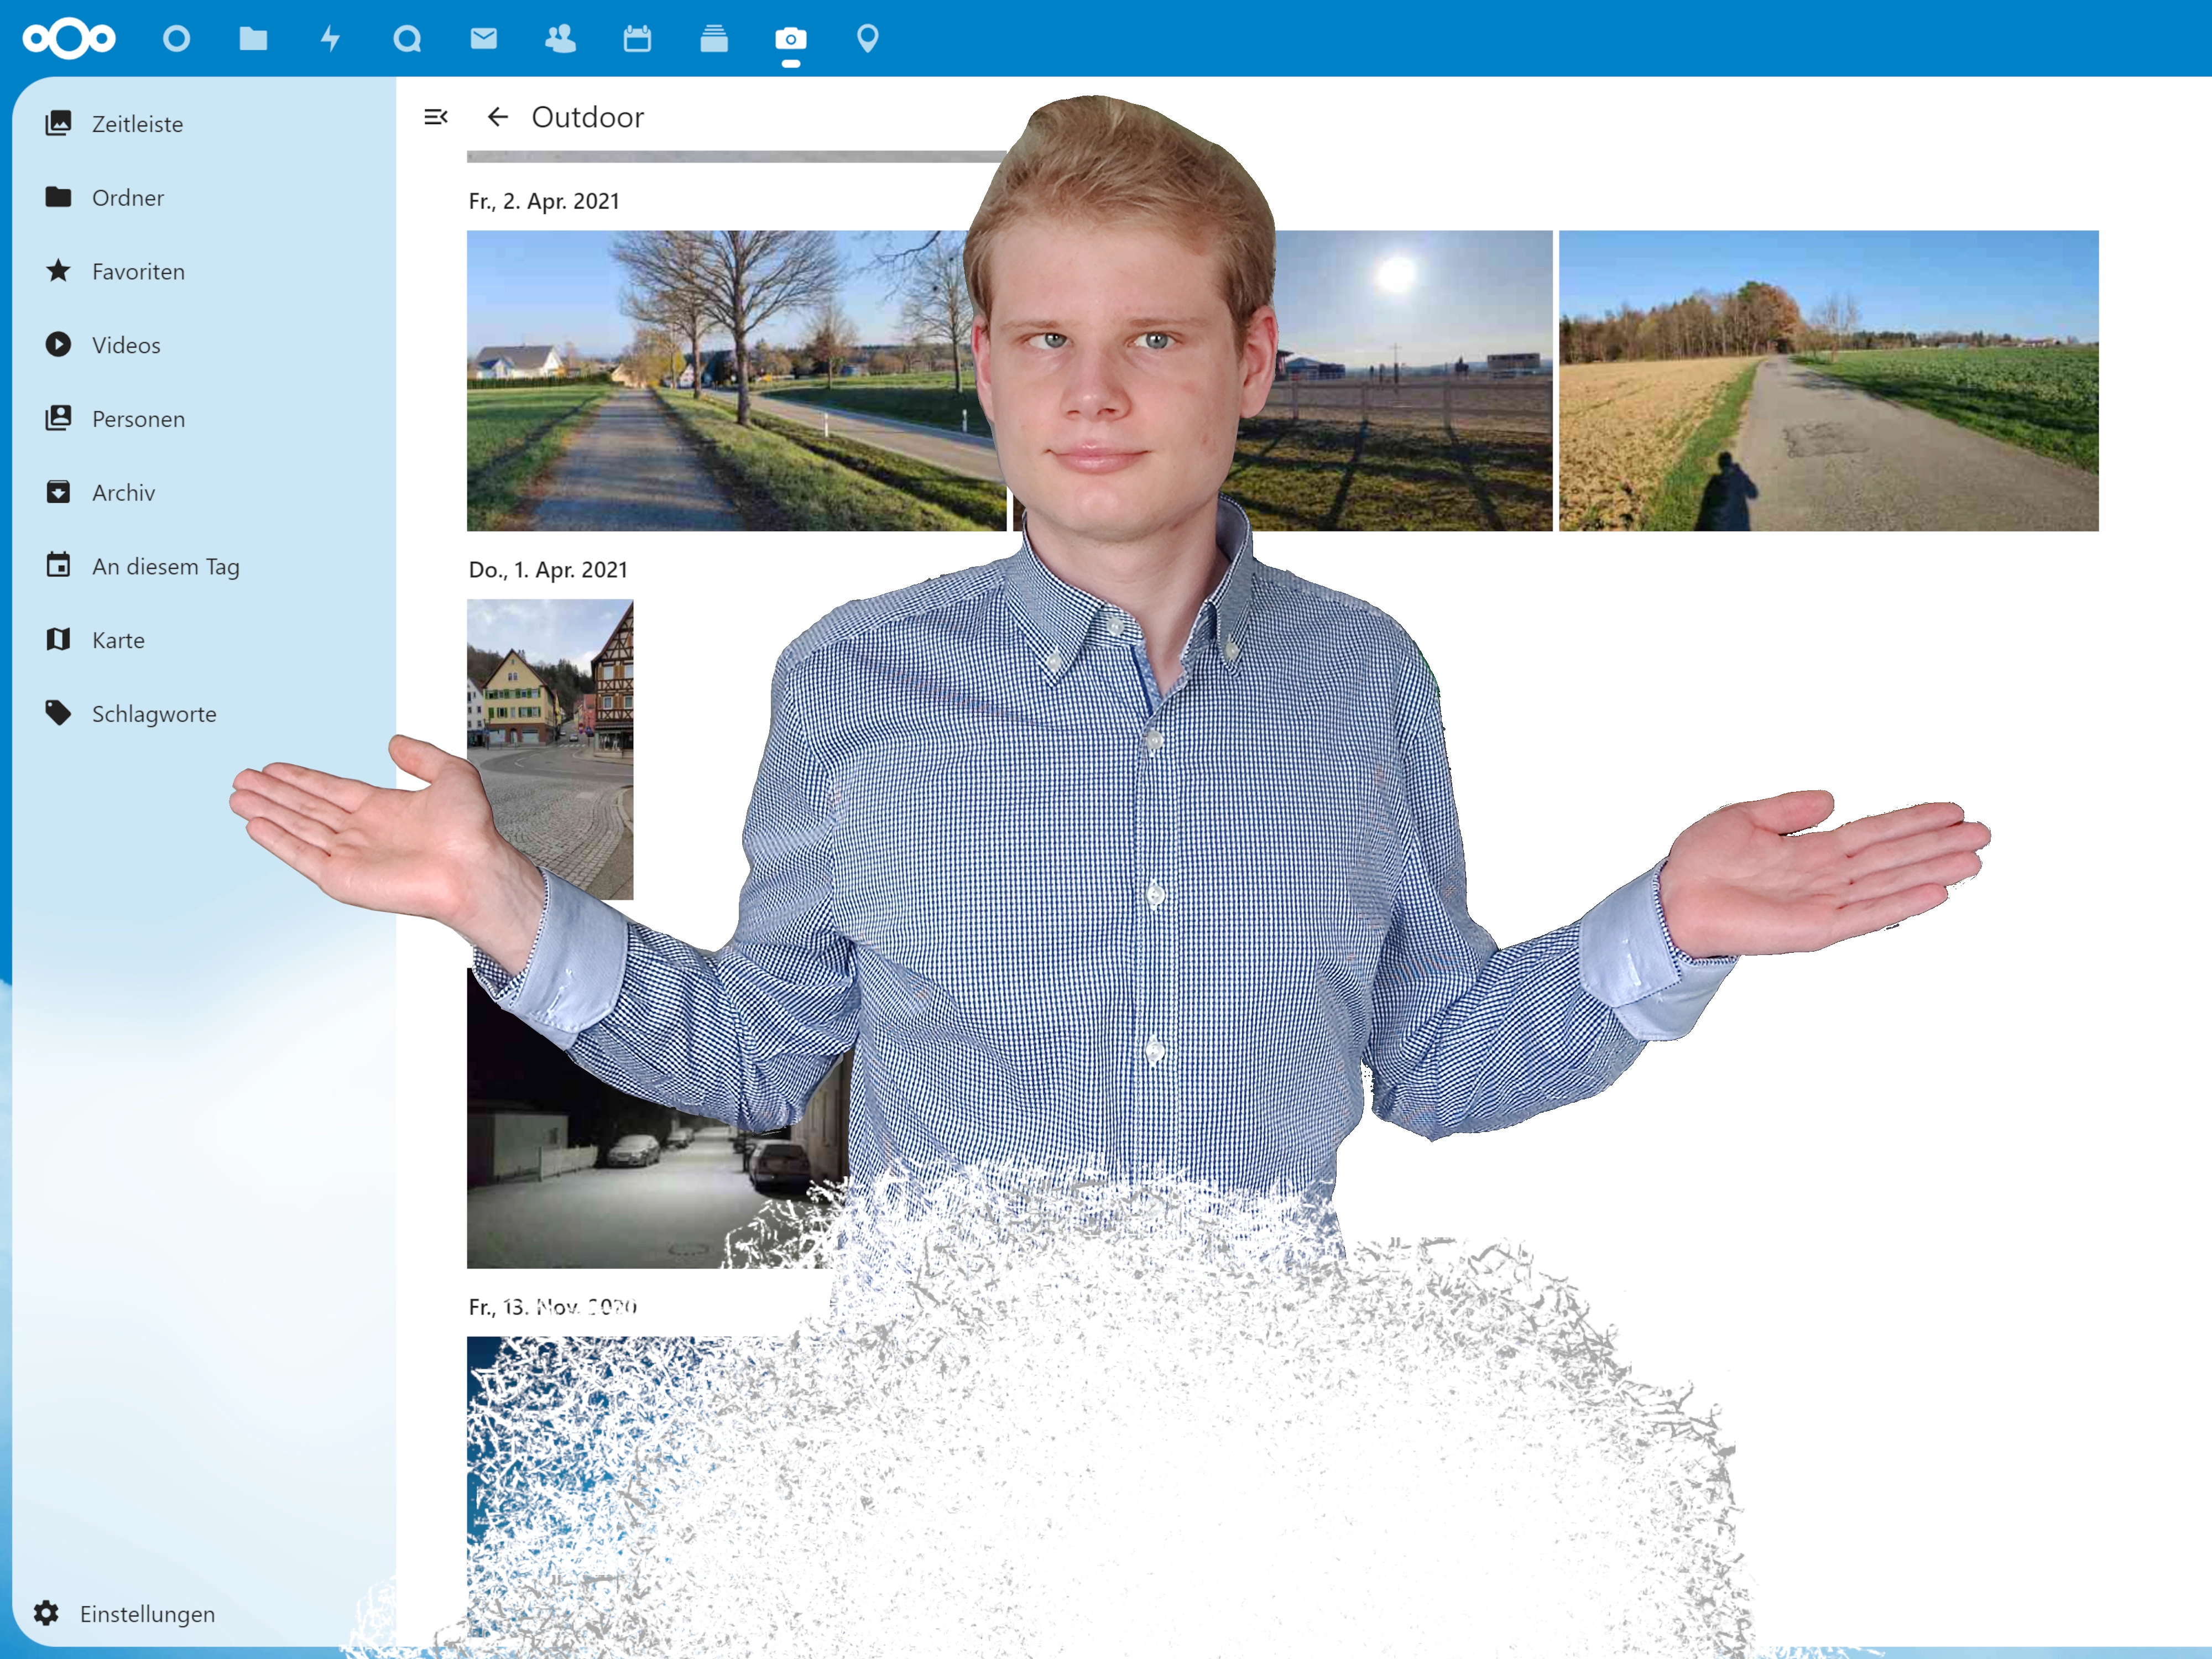The width and height of the screenshot is (2212, 1659).
Task: Open Zeitleiste in the sidebar
Action: 137,124
